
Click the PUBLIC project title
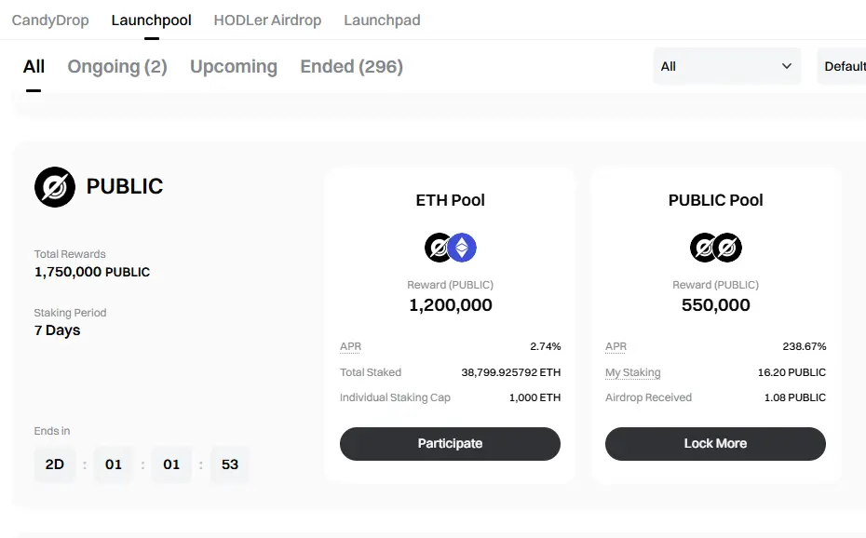(x=125, y=186)
